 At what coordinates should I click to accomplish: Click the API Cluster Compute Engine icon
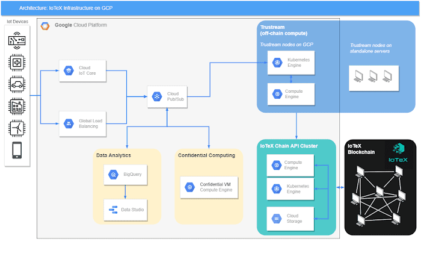click(276, 165)
